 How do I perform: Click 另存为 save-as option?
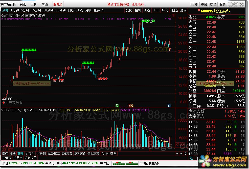pos(30,154)
